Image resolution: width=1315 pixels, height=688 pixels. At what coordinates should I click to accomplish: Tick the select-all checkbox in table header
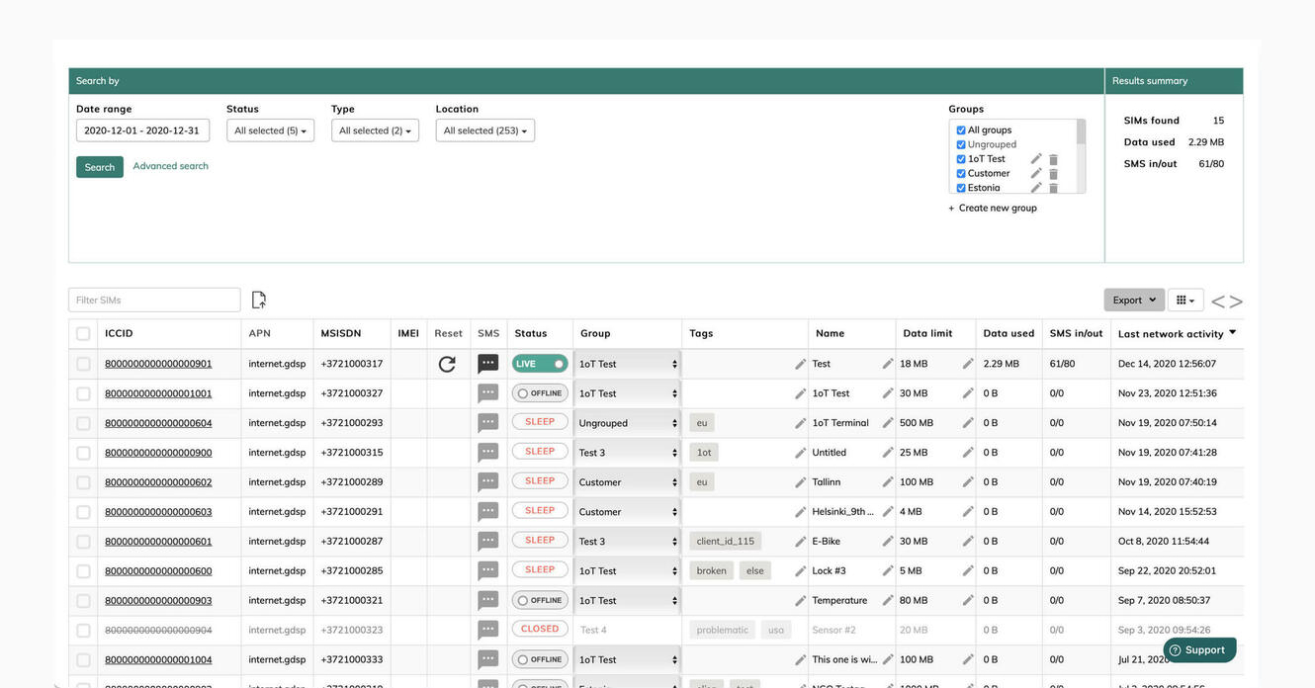point(83,334)
